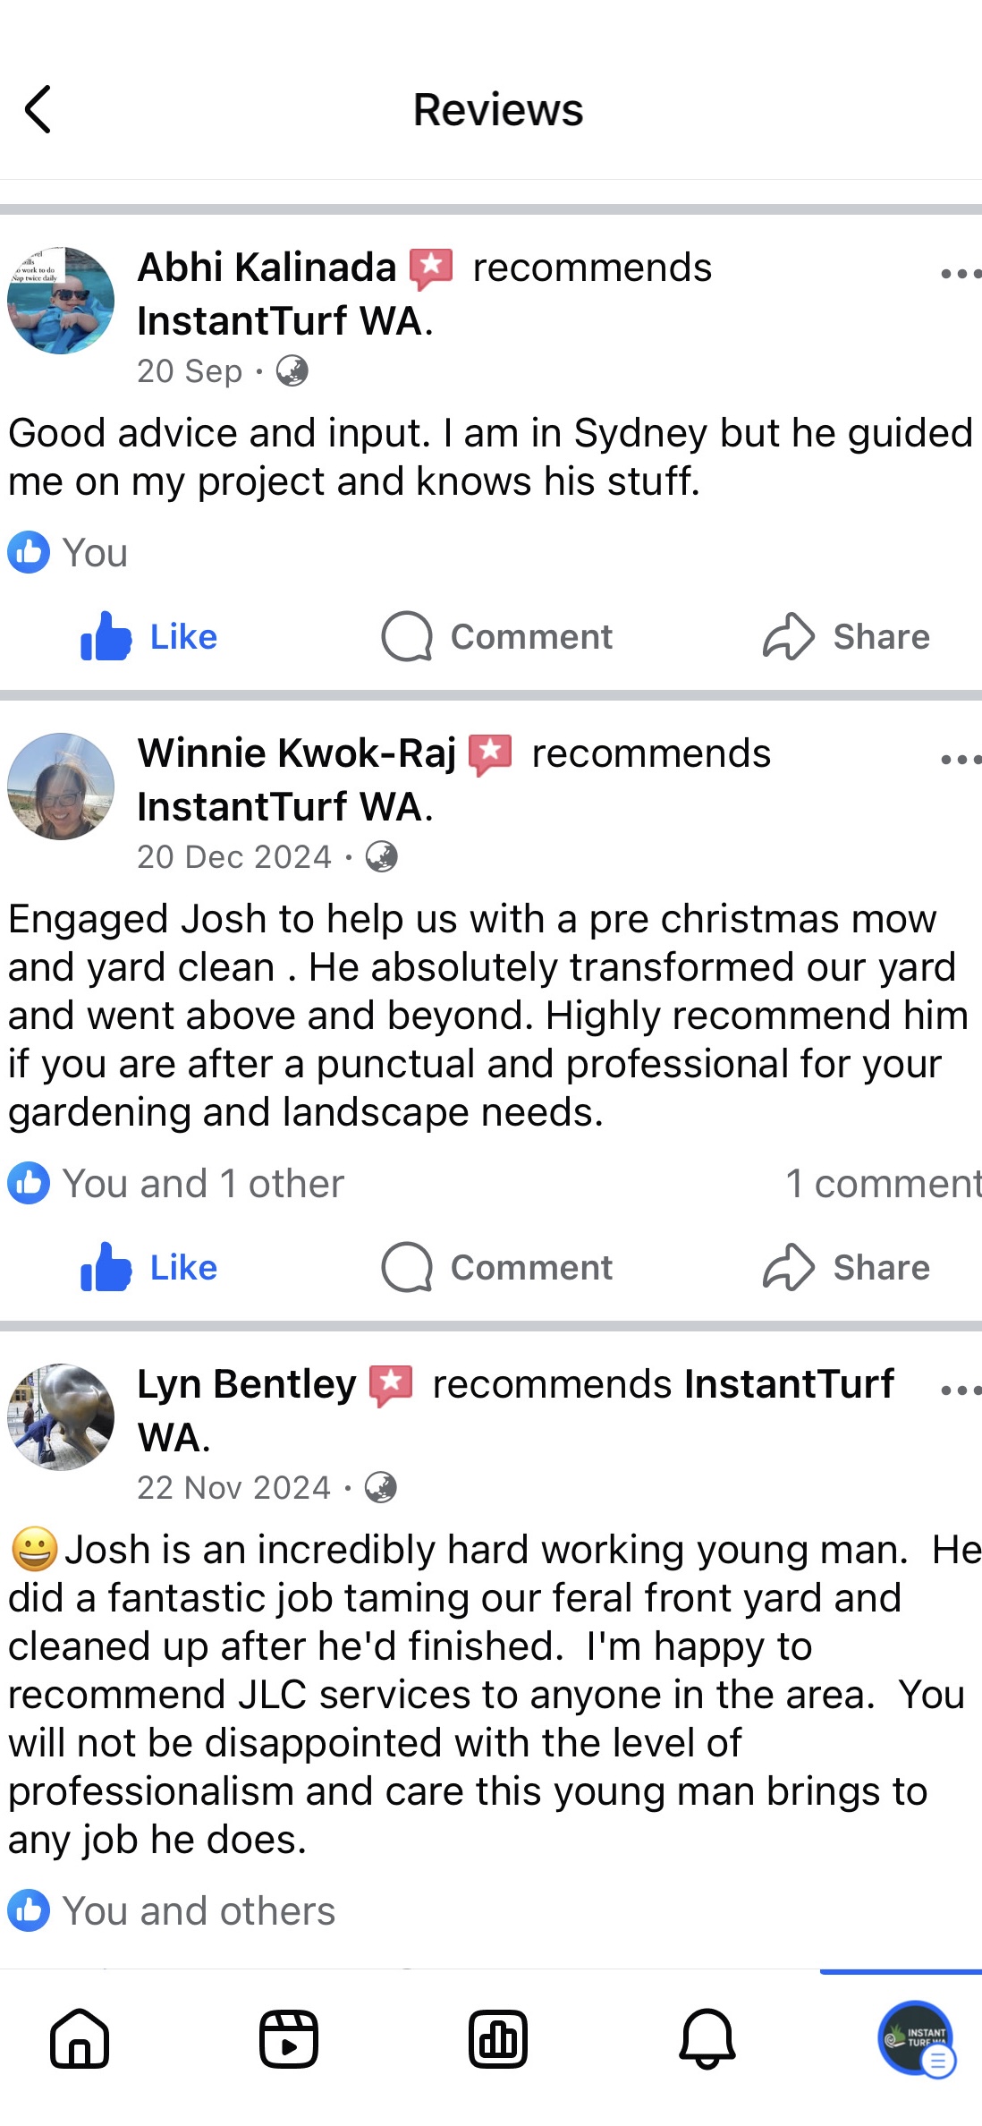Unlike Winnie Kwok-Raj's review
This screenshot has height=2126, width=982.
click(x=149, y=1268)
